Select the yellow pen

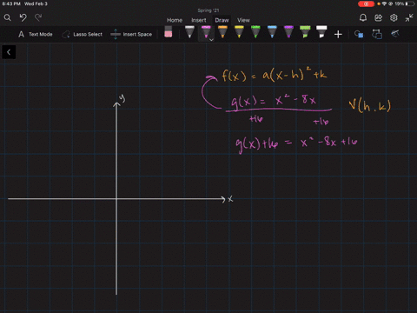[239, 32]
